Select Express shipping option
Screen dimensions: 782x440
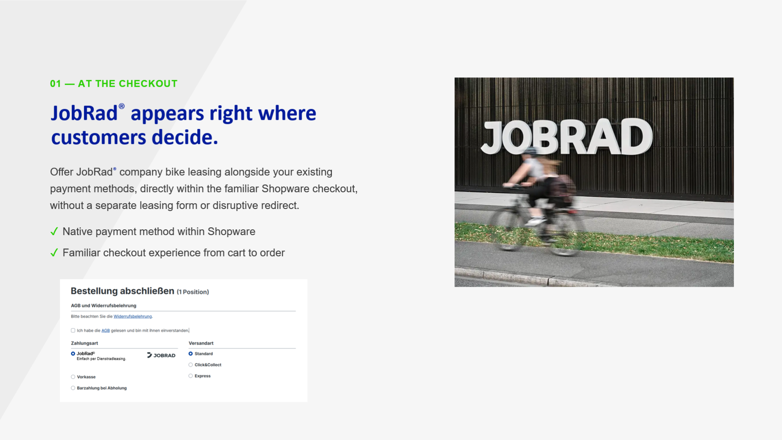click(x=190, y=376)
